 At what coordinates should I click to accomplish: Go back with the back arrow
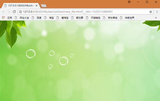tap(3, 12)
